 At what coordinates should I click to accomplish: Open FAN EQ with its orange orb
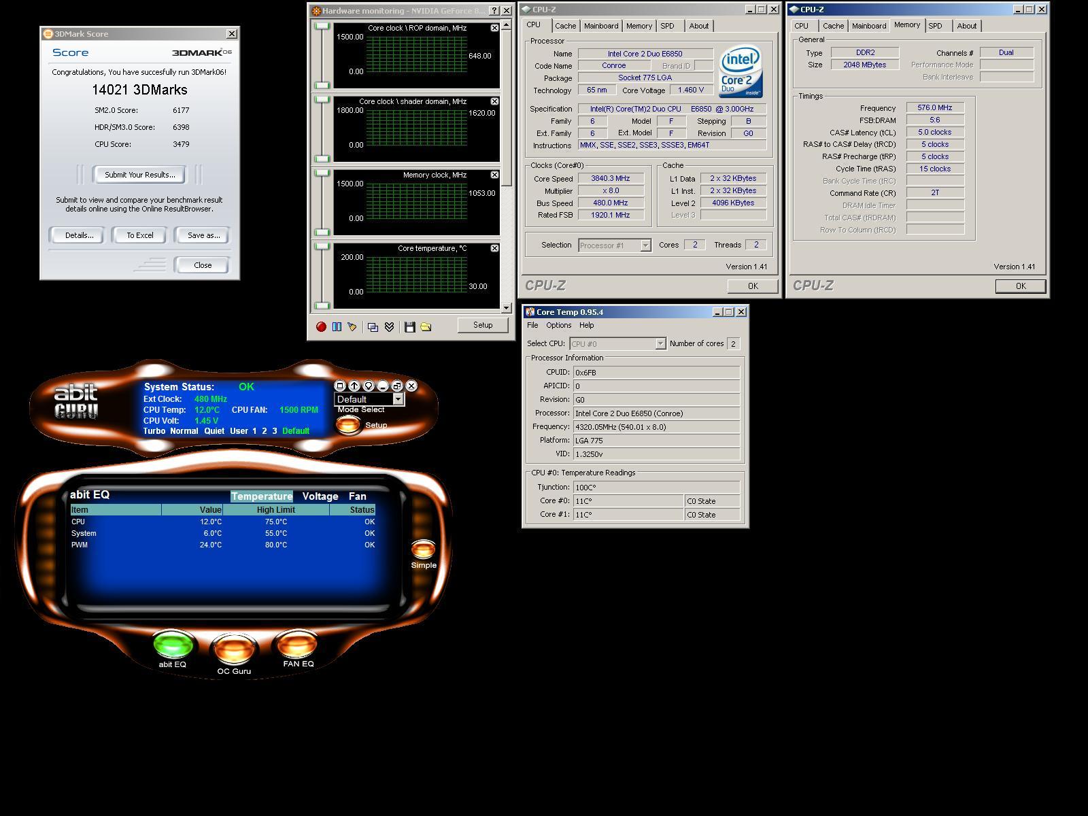click(297, 643)
